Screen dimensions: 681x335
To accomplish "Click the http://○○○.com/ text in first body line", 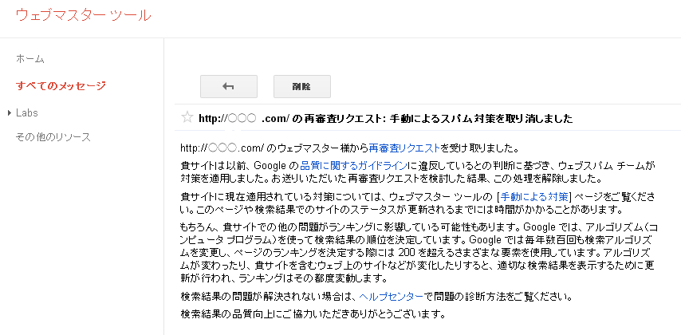I will click(222, 148).
